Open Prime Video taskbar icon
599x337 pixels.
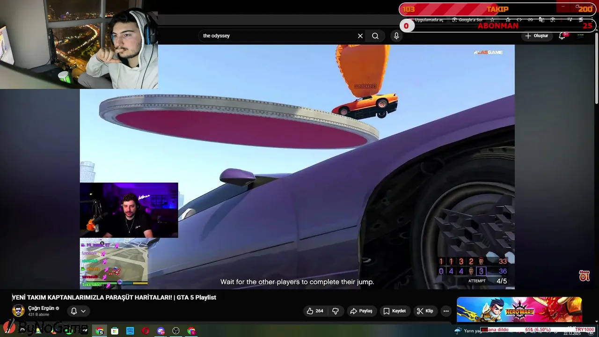pyautogui.click(x=130, y=331)
